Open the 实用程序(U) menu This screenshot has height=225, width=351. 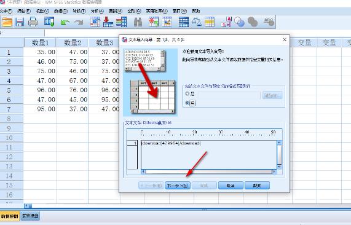point(157,11)
